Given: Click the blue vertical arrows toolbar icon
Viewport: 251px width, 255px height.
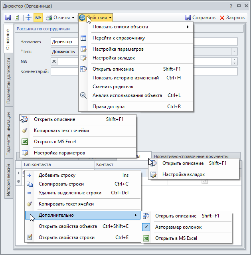Looking at the screenshot, I should tap(28, 18).
